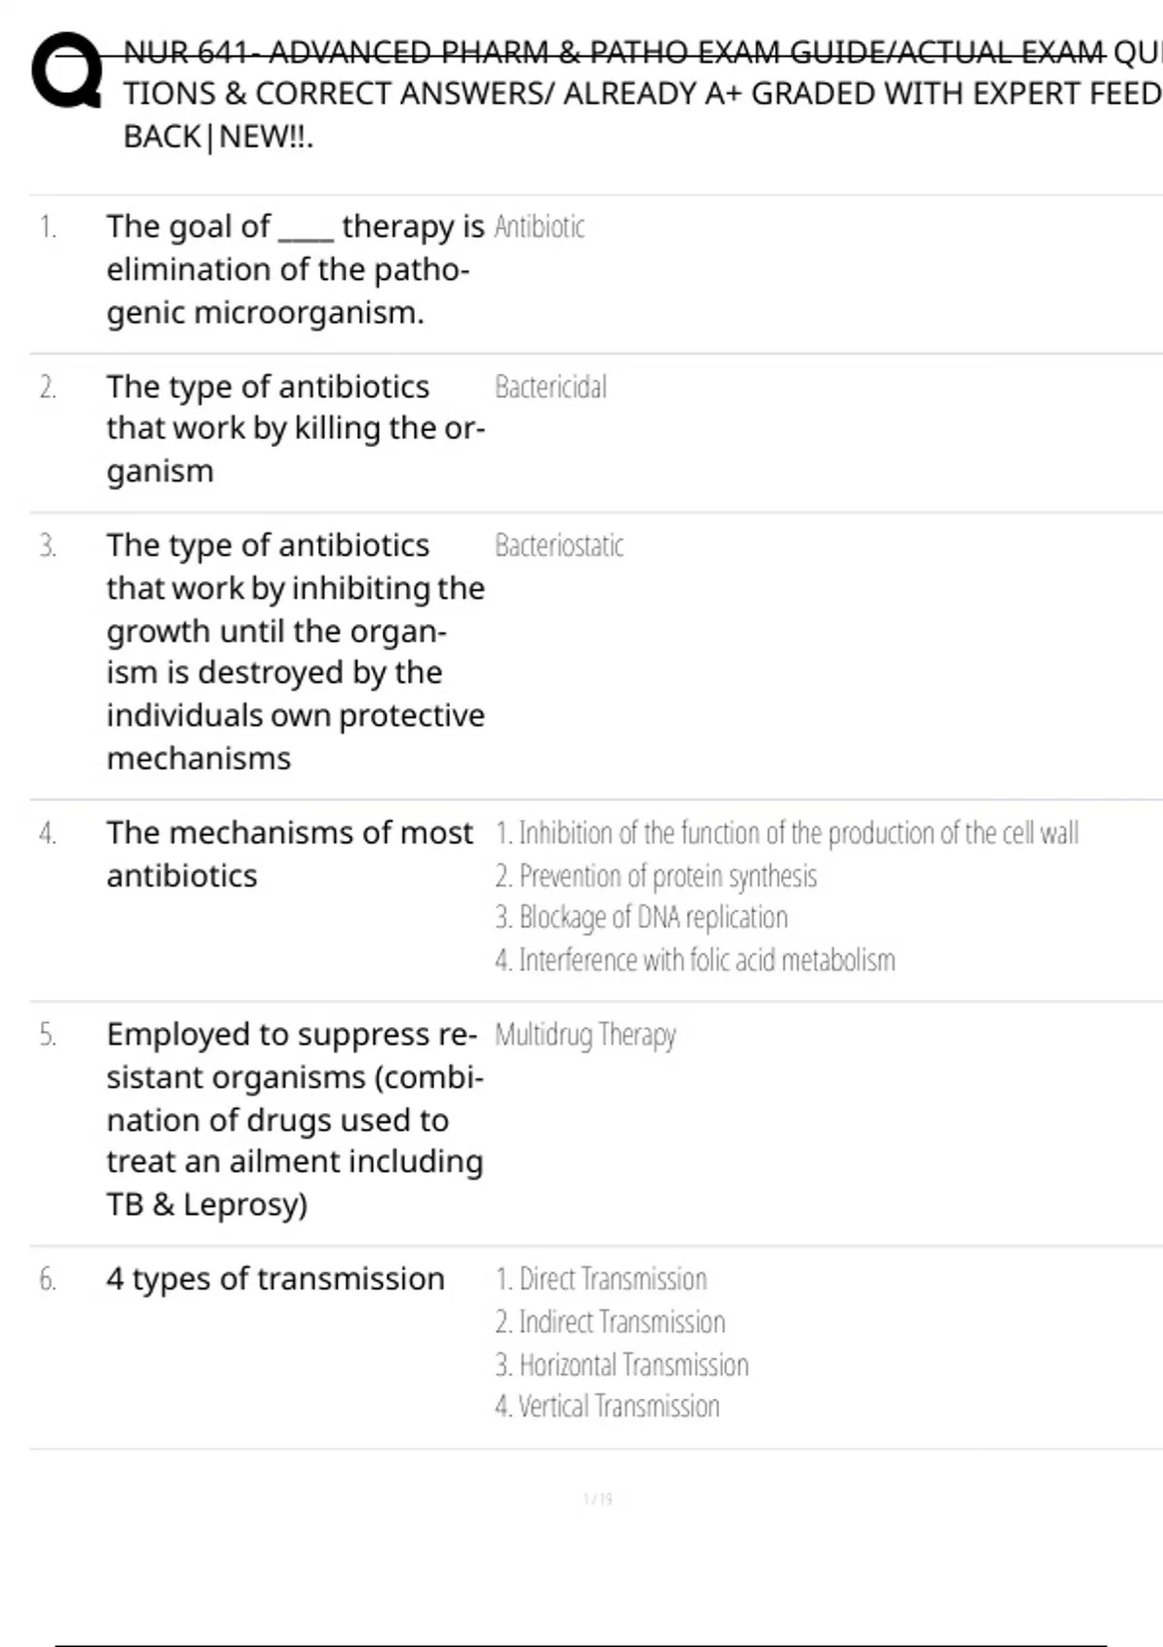Select 'Interference with folic acid metabolism' line
Viewport: 1163px width, 1647px height.
(x=695, y=960)
